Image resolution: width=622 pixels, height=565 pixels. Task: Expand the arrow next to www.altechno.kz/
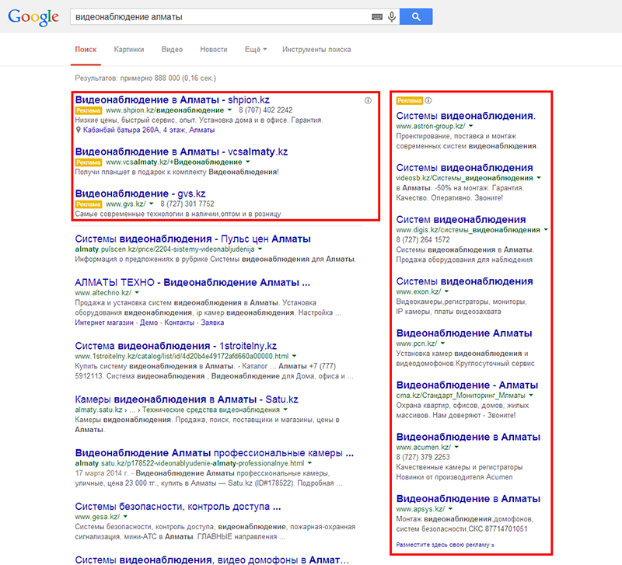[x=137, y=293]
